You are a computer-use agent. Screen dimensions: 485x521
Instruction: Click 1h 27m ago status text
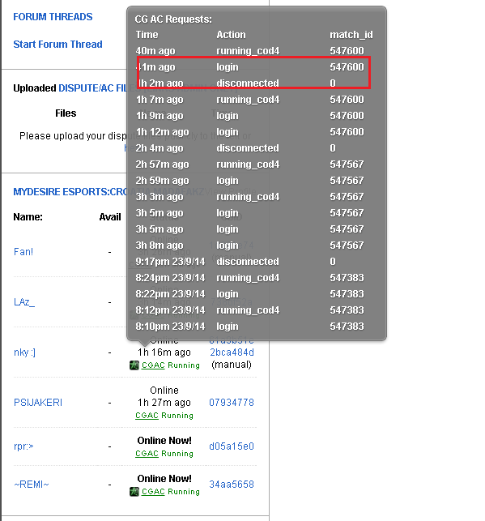click(x=164, y=403)
